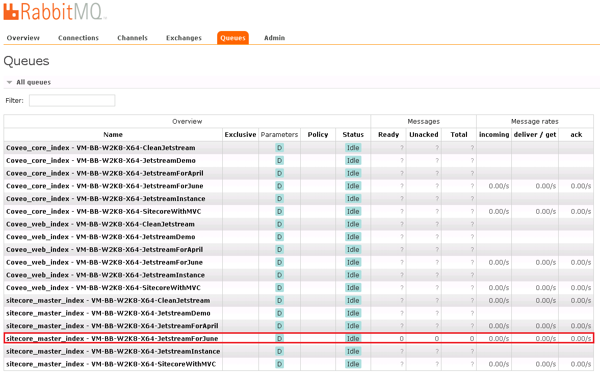Screen dimensions: 600x376
Task: Click the D badge for Coveo_web_index JetstreamForApril
Action: 279,249
